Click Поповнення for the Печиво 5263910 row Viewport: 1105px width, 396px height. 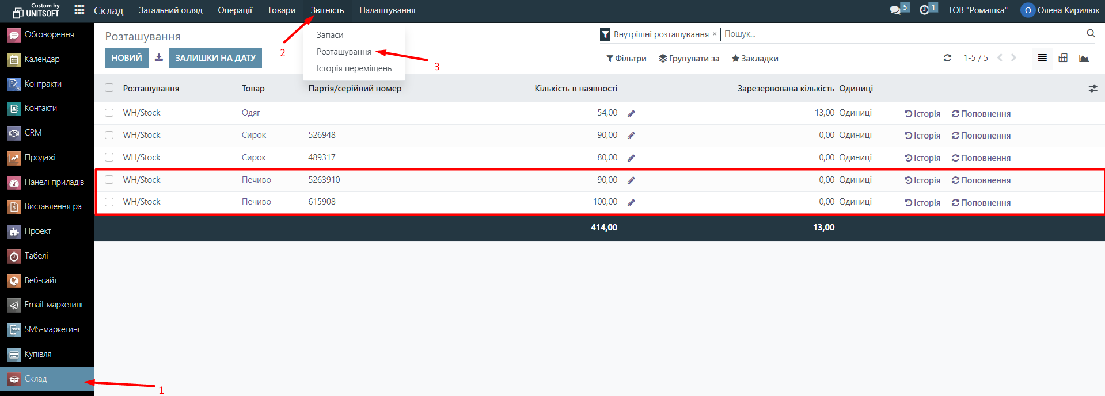[x=981, y=180]
